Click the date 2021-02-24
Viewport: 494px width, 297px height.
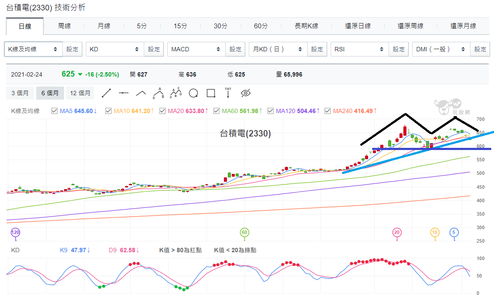[x=27, y=74]
